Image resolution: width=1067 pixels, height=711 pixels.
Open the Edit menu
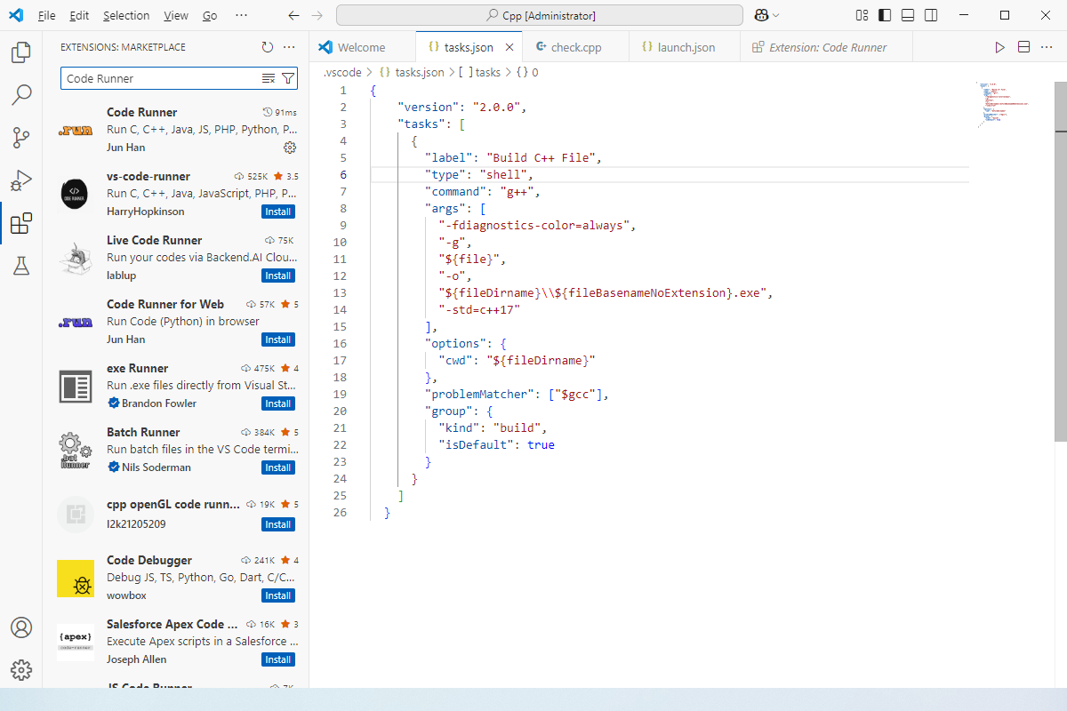[79, 16]
